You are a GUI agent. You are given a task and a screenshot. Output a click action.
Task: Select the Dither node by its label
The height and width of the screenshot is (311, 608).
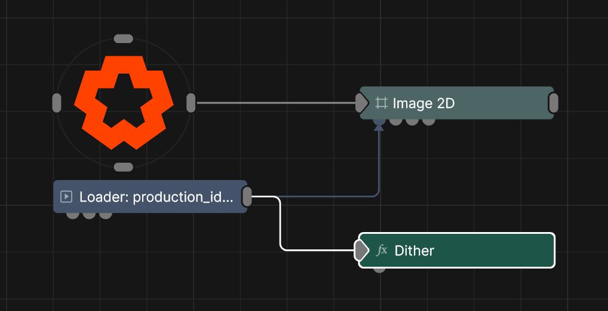pyautogui.click(x=414, y=251)
